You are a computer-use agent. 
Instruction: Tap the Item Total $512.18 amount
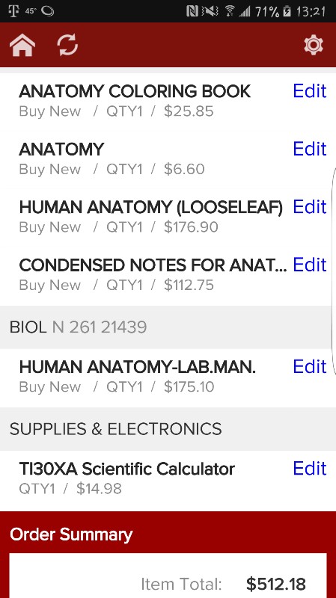click(x=276, y=584)
